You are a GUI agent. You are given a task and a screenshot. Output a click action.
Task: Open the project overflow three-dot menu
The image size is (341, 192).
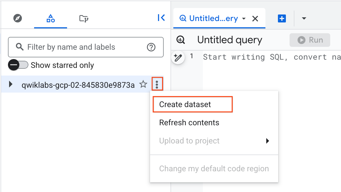click(x=157, y=84)
